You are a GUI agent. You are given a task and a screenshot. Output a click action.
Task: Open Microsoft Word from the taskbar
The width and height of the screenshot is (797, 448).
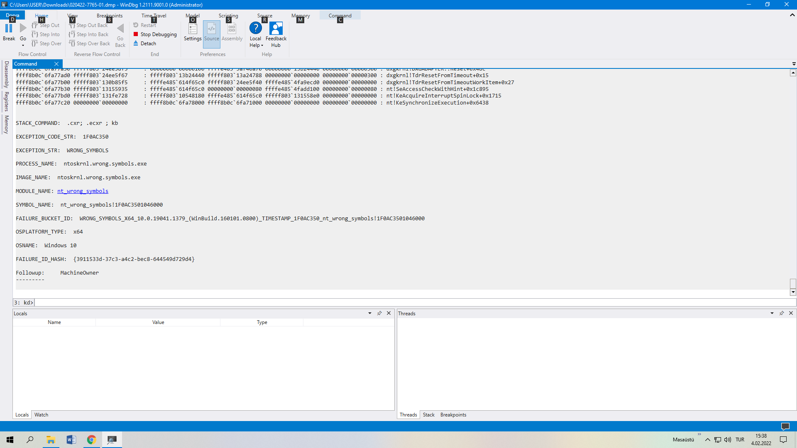[71, 440]
